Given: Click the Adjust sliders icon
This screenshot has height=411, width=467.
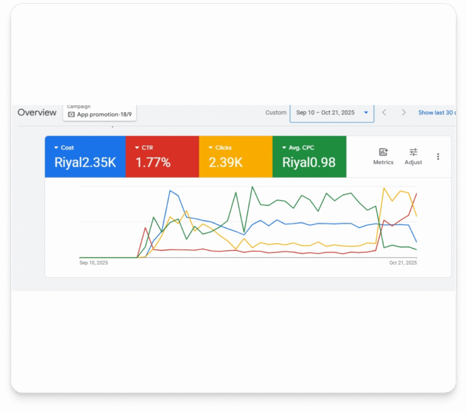Looking at the screenshot, I should pos(413,156).
